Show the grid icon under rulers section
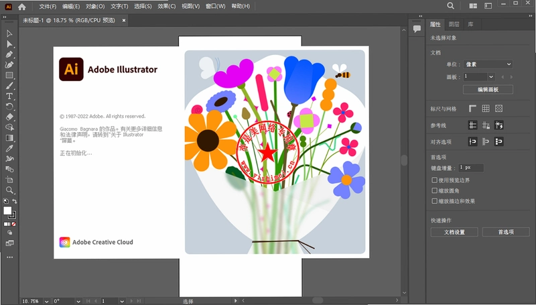The image size is (536, 305). click(x=485, y=109)
